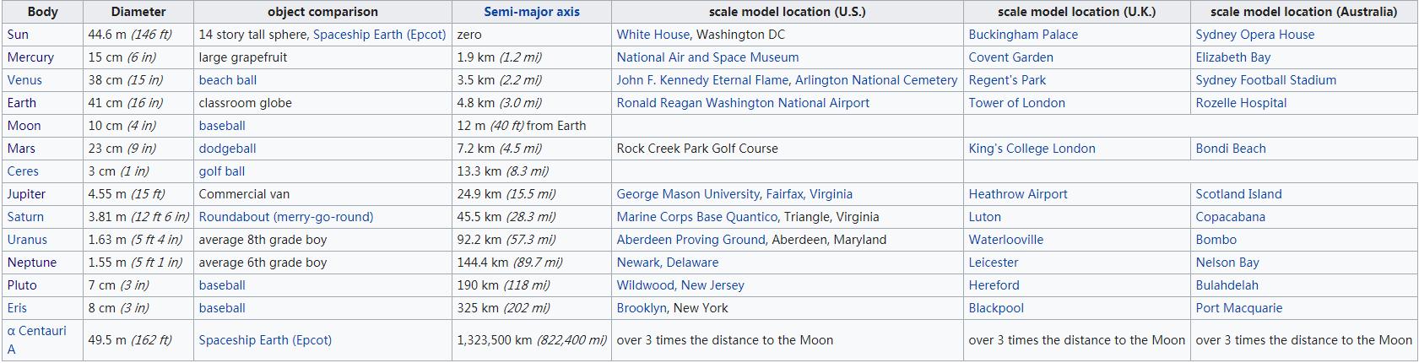Click the dodgeball link in Mars row

tap(227, 149)
